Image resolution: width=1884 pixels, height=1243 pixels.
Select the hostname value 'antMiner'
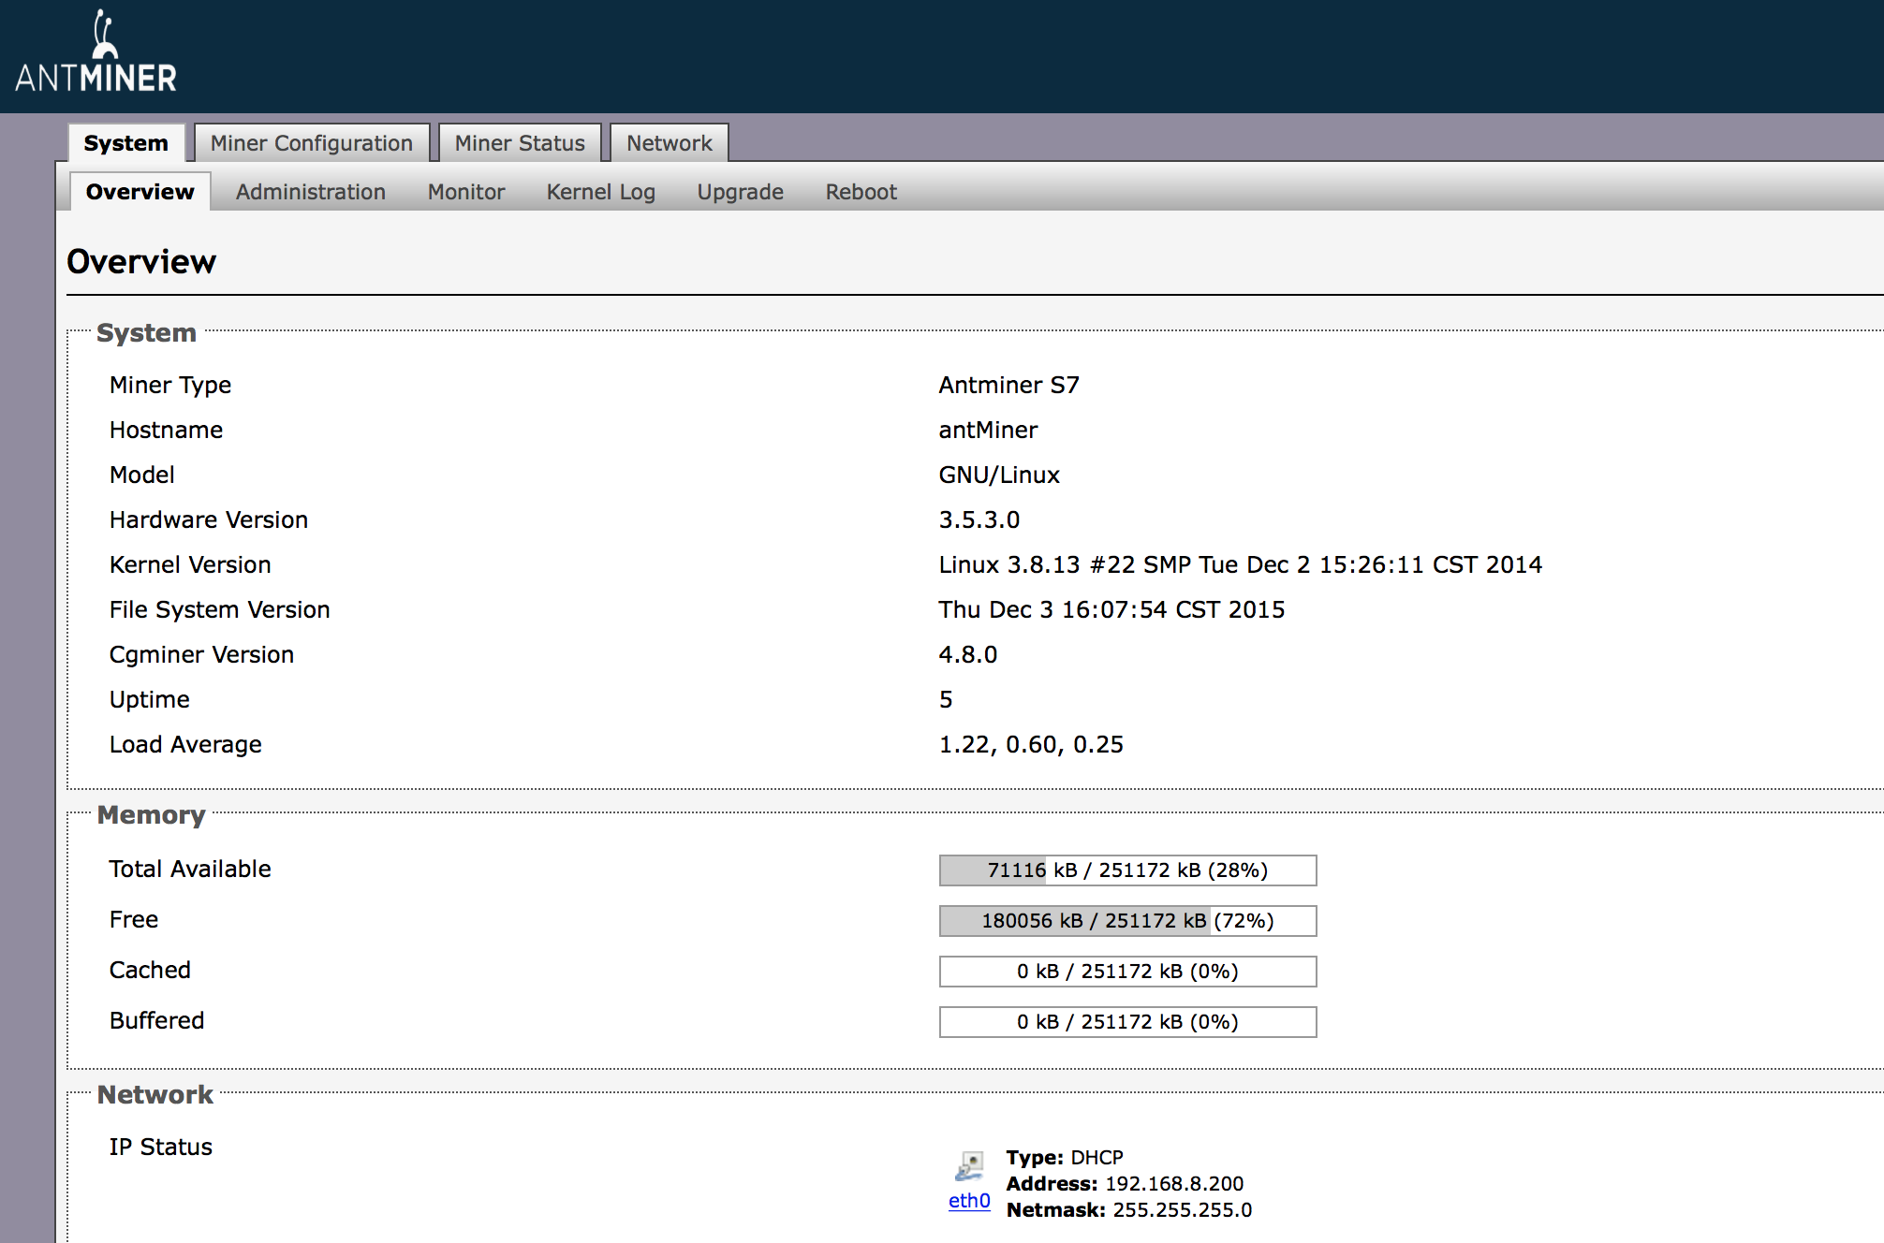(x=989, y=431)
